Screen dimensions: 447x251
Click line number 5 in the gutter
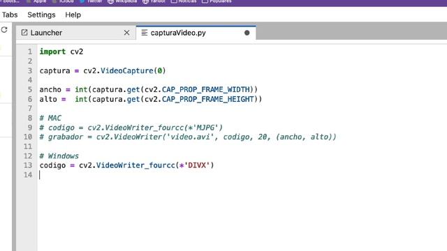30,90
